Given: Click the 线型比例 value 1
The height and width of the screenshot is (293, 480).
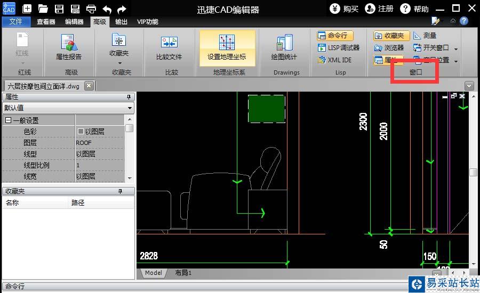Looking at the screenshot, I should click(100, 165).
